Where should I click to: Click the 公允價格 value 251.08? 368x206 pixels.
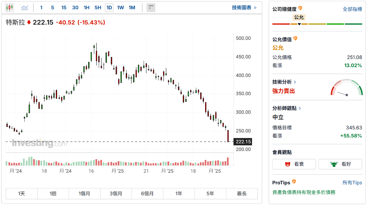354,57
